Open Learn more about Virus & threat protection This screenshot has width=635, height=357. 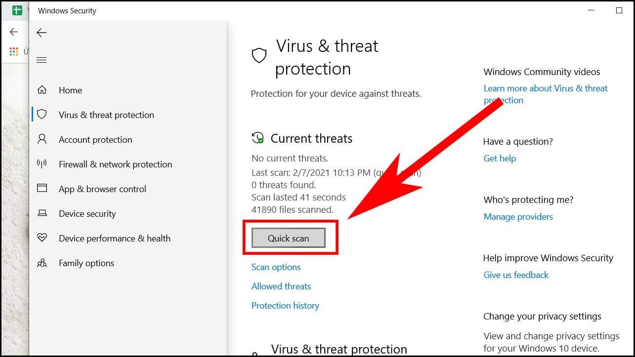coord(545,94)
